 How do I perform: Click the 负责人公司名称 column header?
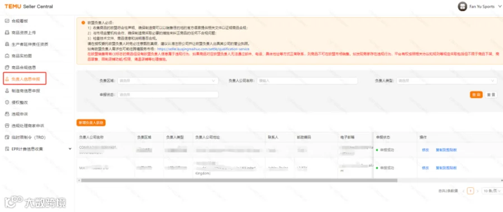coord(92,137)
